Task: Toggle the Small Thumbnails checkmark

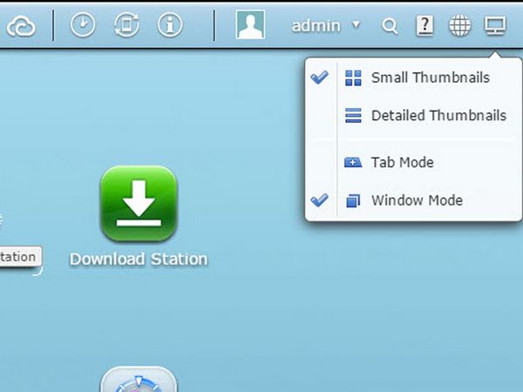Action: (320, 78)
